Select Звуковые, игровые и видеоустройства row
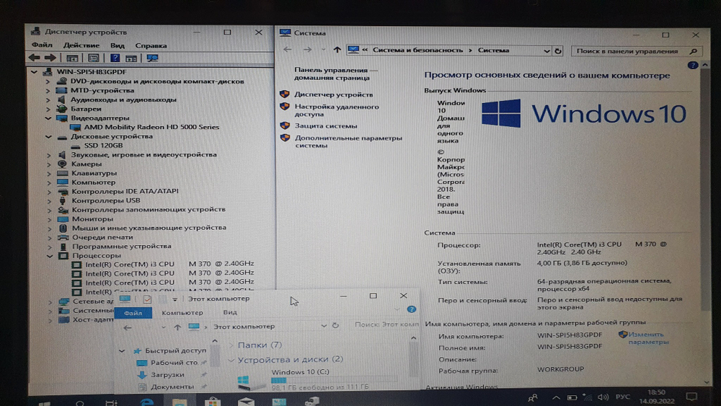 click(143, 154)
